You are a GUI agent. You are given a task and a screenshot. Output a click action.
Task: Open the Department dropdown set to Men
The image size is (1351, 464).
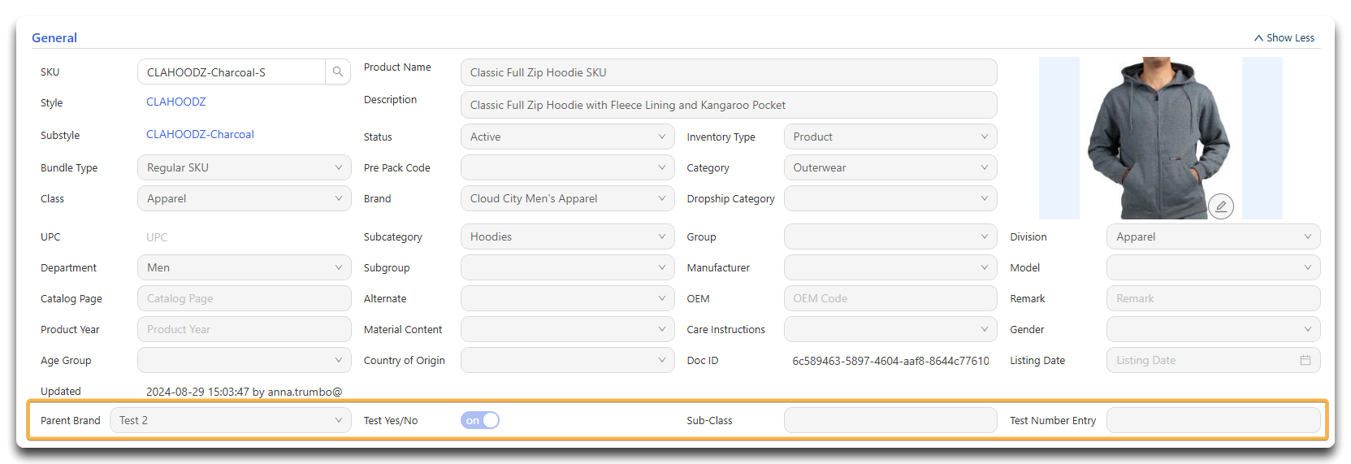pyautogui.click(x=245, y=267)
